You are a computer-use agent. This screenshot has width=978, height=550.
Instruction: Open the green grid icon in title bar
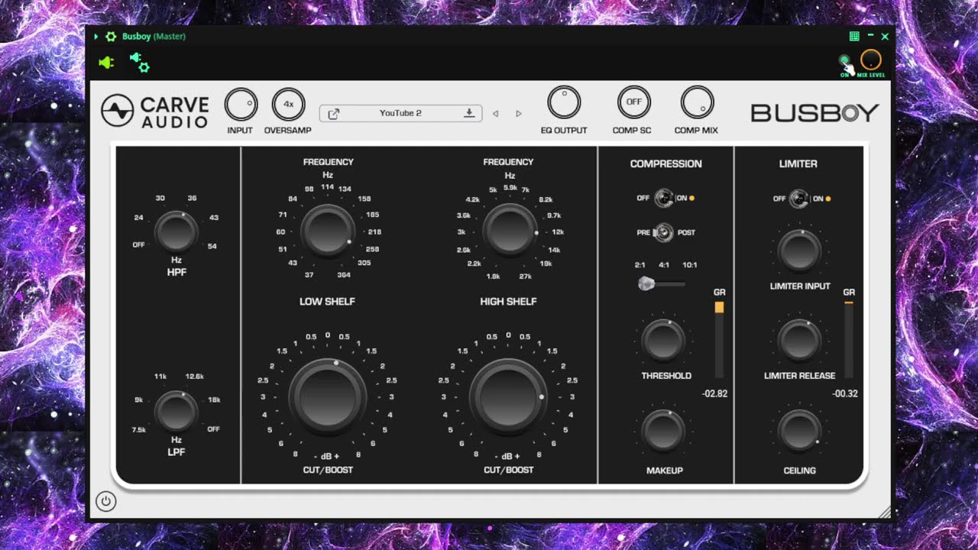854,37
